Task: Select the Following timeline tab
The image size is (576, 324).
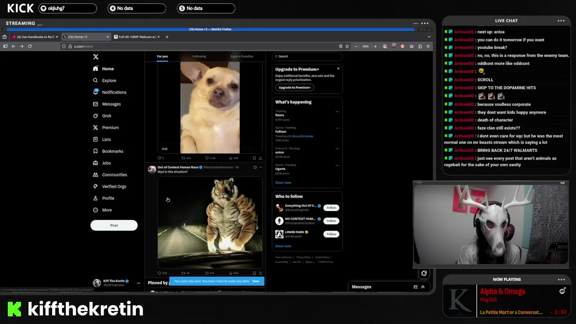Action: tap(199, 56)
